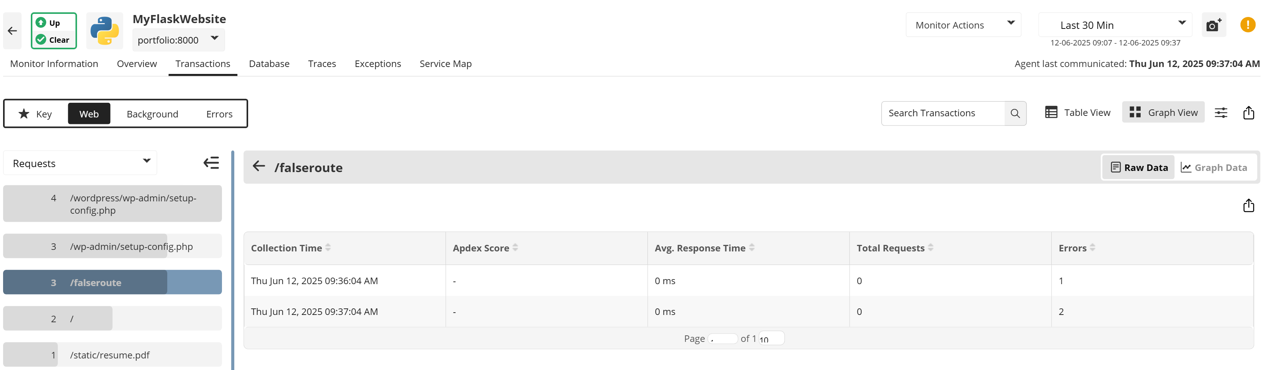Viewport: 1264px width, 370px height.
Task: Open the Overview tab
Action: [137, 64]
